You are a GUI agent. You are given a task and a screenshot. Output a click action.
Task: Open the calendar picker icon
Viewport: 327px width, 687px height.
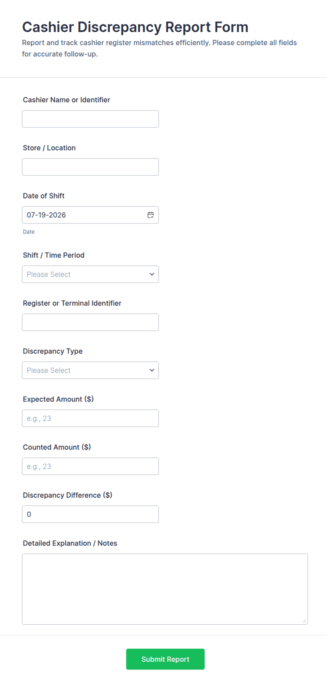[150, 215]
